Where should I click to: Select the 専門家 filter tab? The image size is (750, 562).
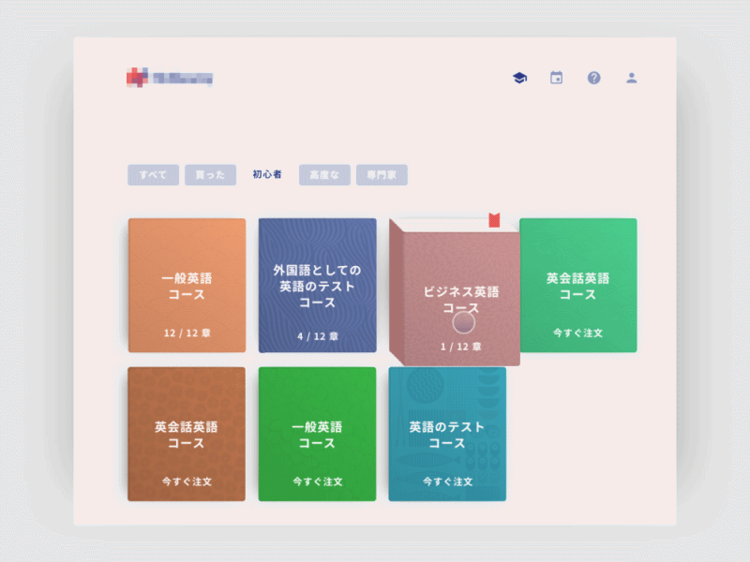[382, 175]
